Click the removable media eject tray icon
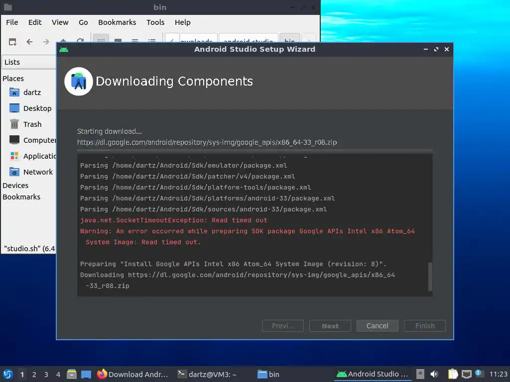Image resolution: width=510 pixels, height=382 pixels. pos(420,374)
